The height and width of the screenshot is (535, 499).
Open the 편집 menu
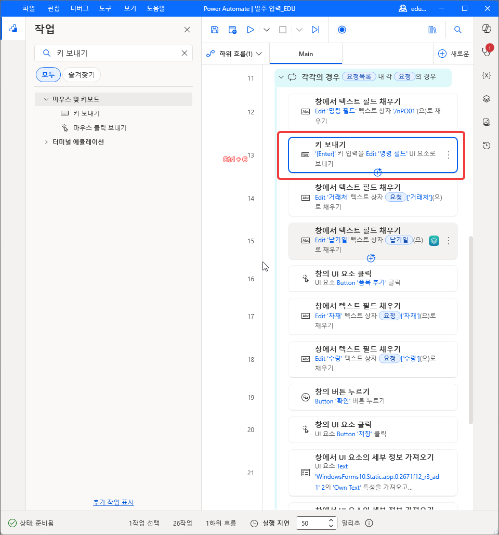click(54, 8)
